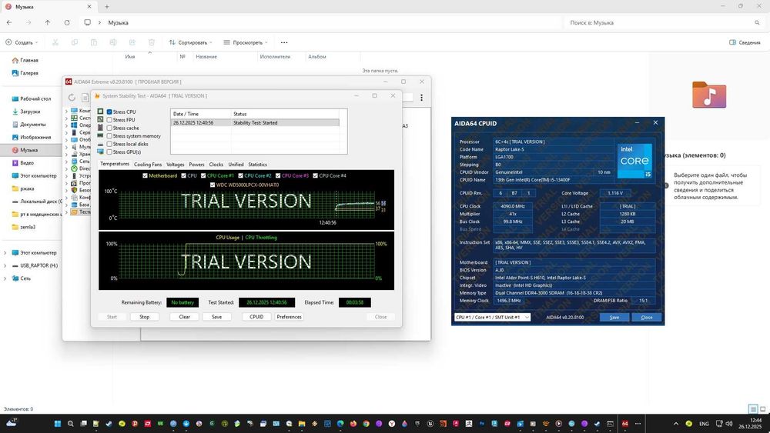
Task: Open volume control in system tray
Action: coord(728,424)
